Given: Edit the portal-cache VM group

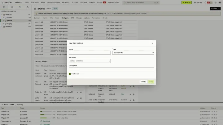Looking at the screenshot, I should [x=78, y=98].
